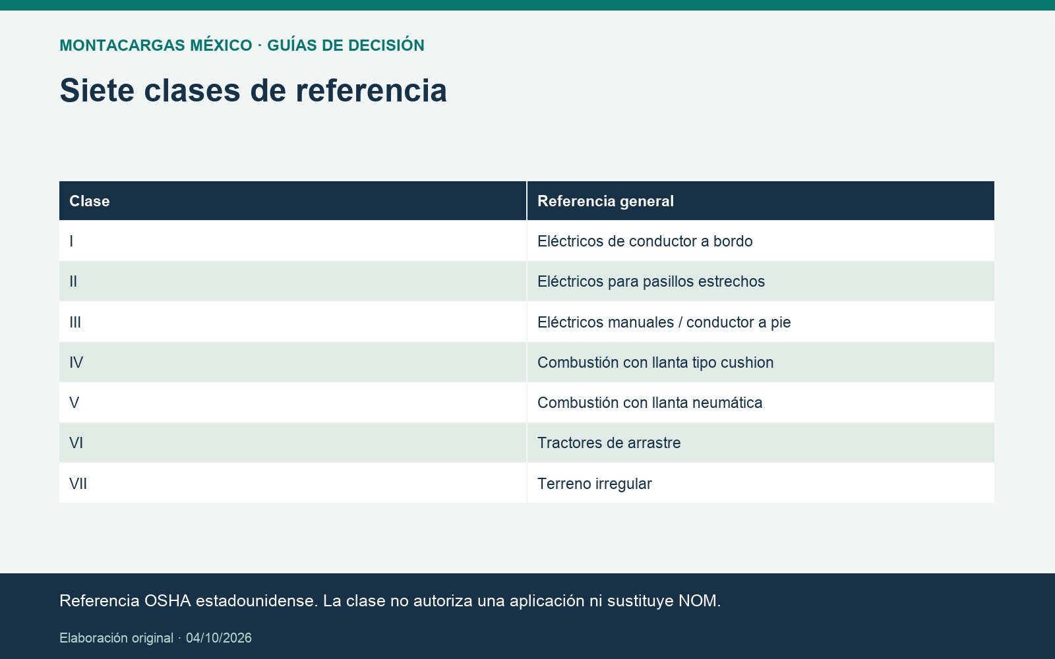Select the class 'I' cell
1055x659 pixels.
pyautogui.click(x=293, y=241)
